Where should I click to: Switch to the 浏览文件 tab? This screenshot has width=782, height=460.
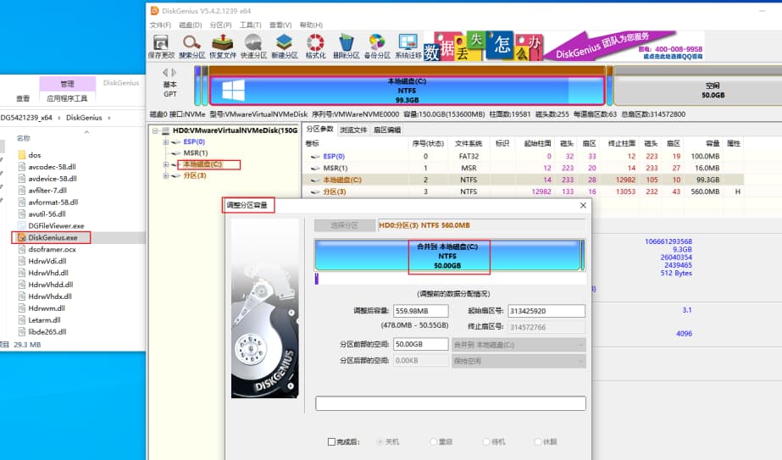353,130
